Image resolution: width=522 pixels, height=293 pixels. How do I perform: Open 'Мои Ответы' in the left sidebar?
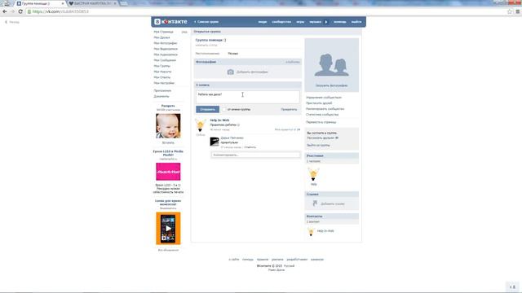click(x=161, y=77)
